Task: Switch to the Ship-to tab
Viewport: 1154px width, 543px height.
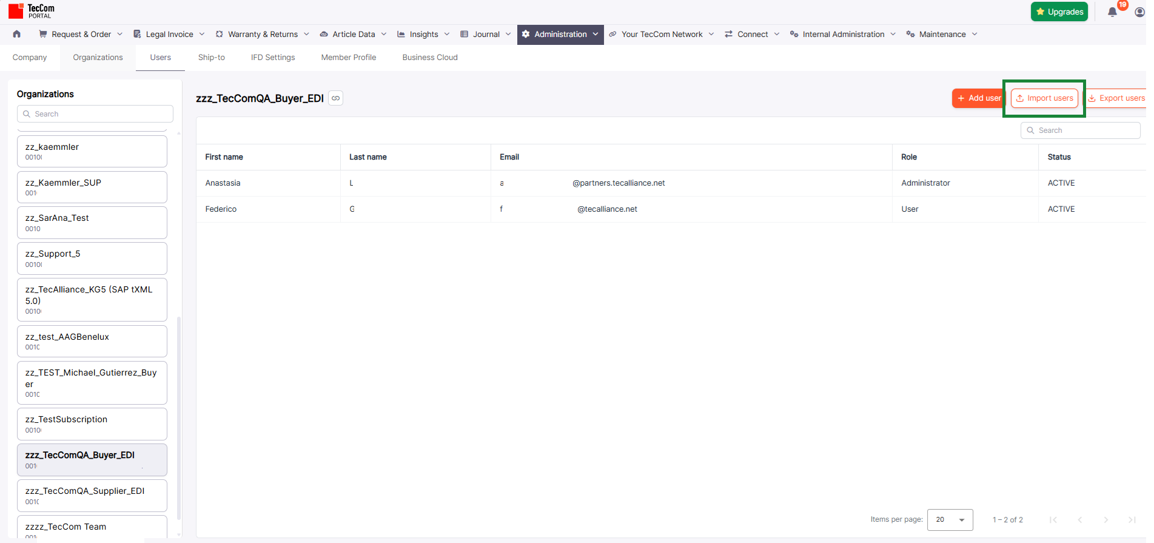Action: [x=212, y=58]
